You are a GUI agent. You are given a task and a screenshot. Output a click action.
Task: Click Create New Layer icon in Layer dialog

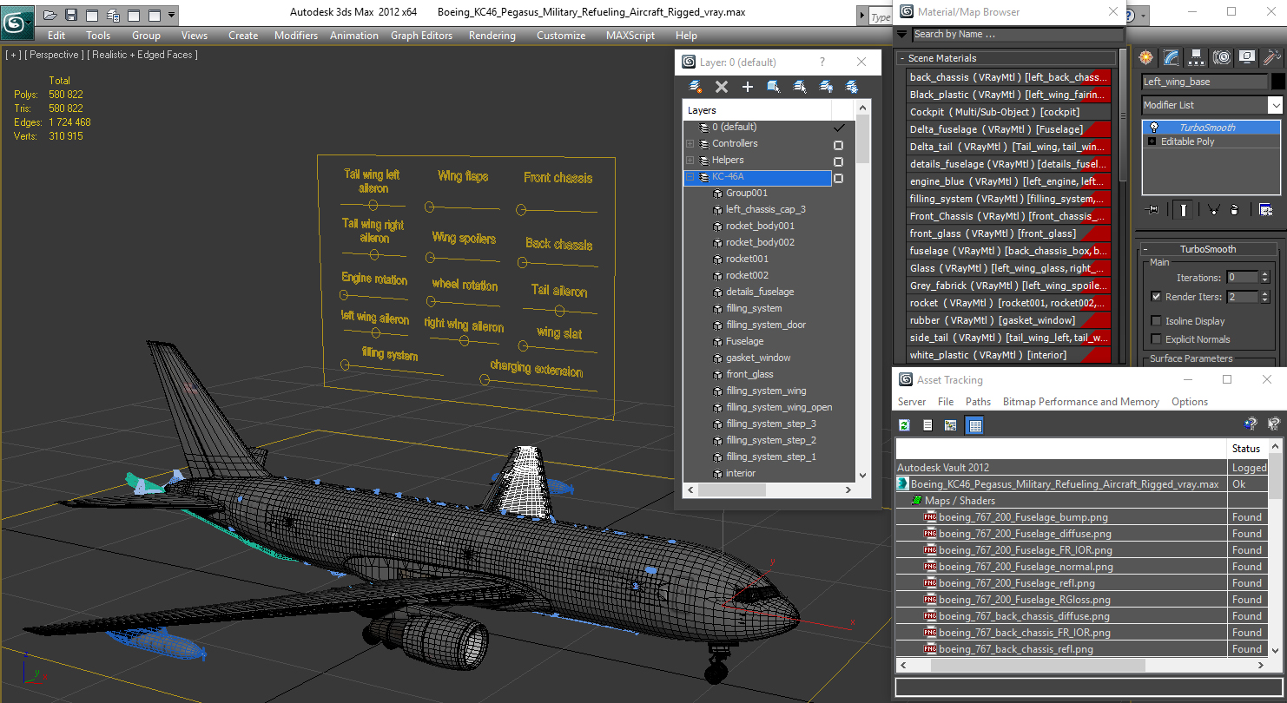pyautogui.click(x=696, y=87)
